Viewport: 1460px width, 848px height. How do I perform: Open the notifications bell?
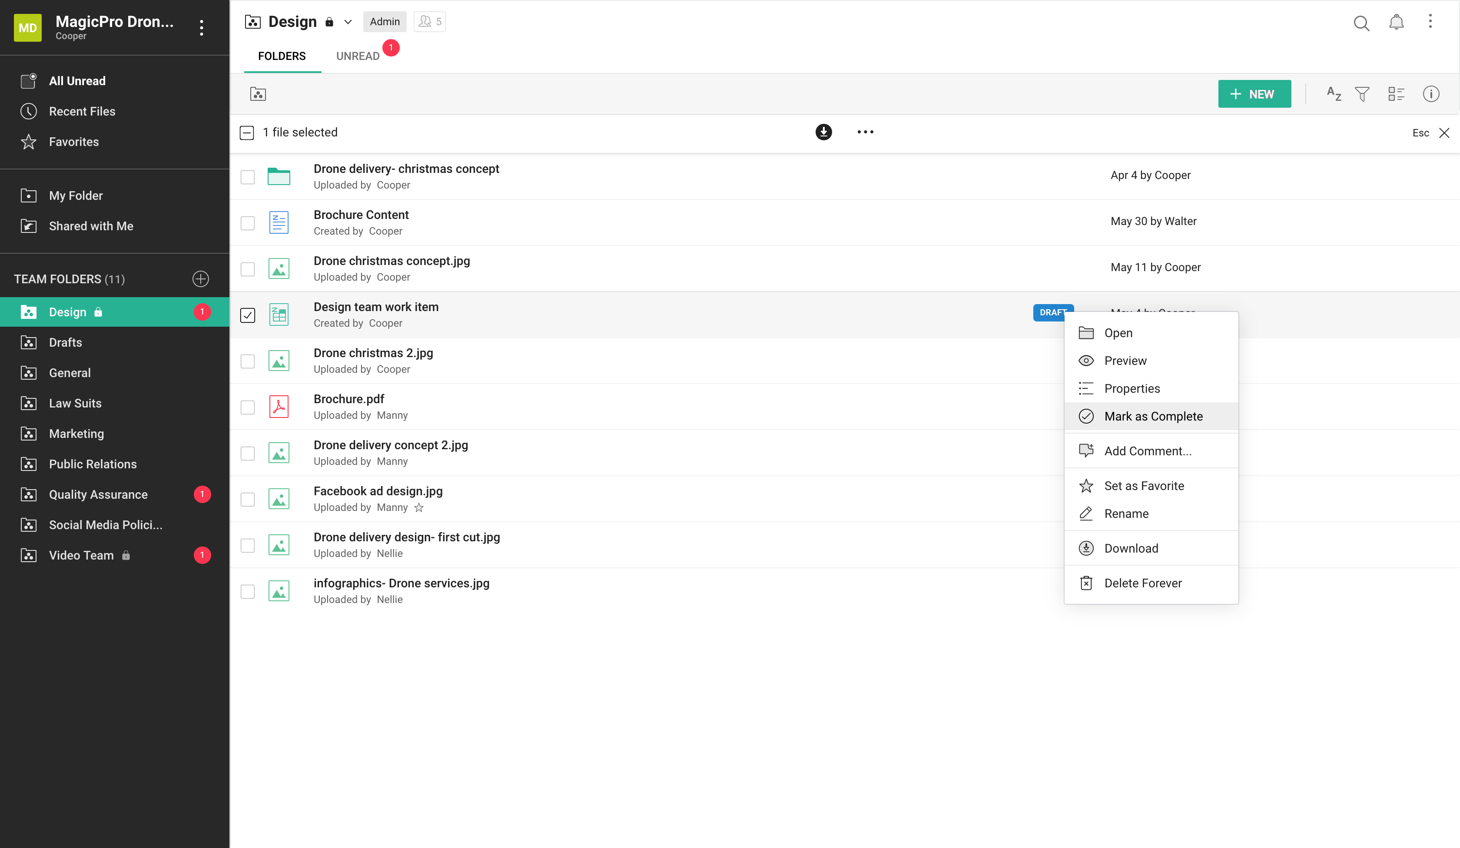click(x=1396, y=23)
